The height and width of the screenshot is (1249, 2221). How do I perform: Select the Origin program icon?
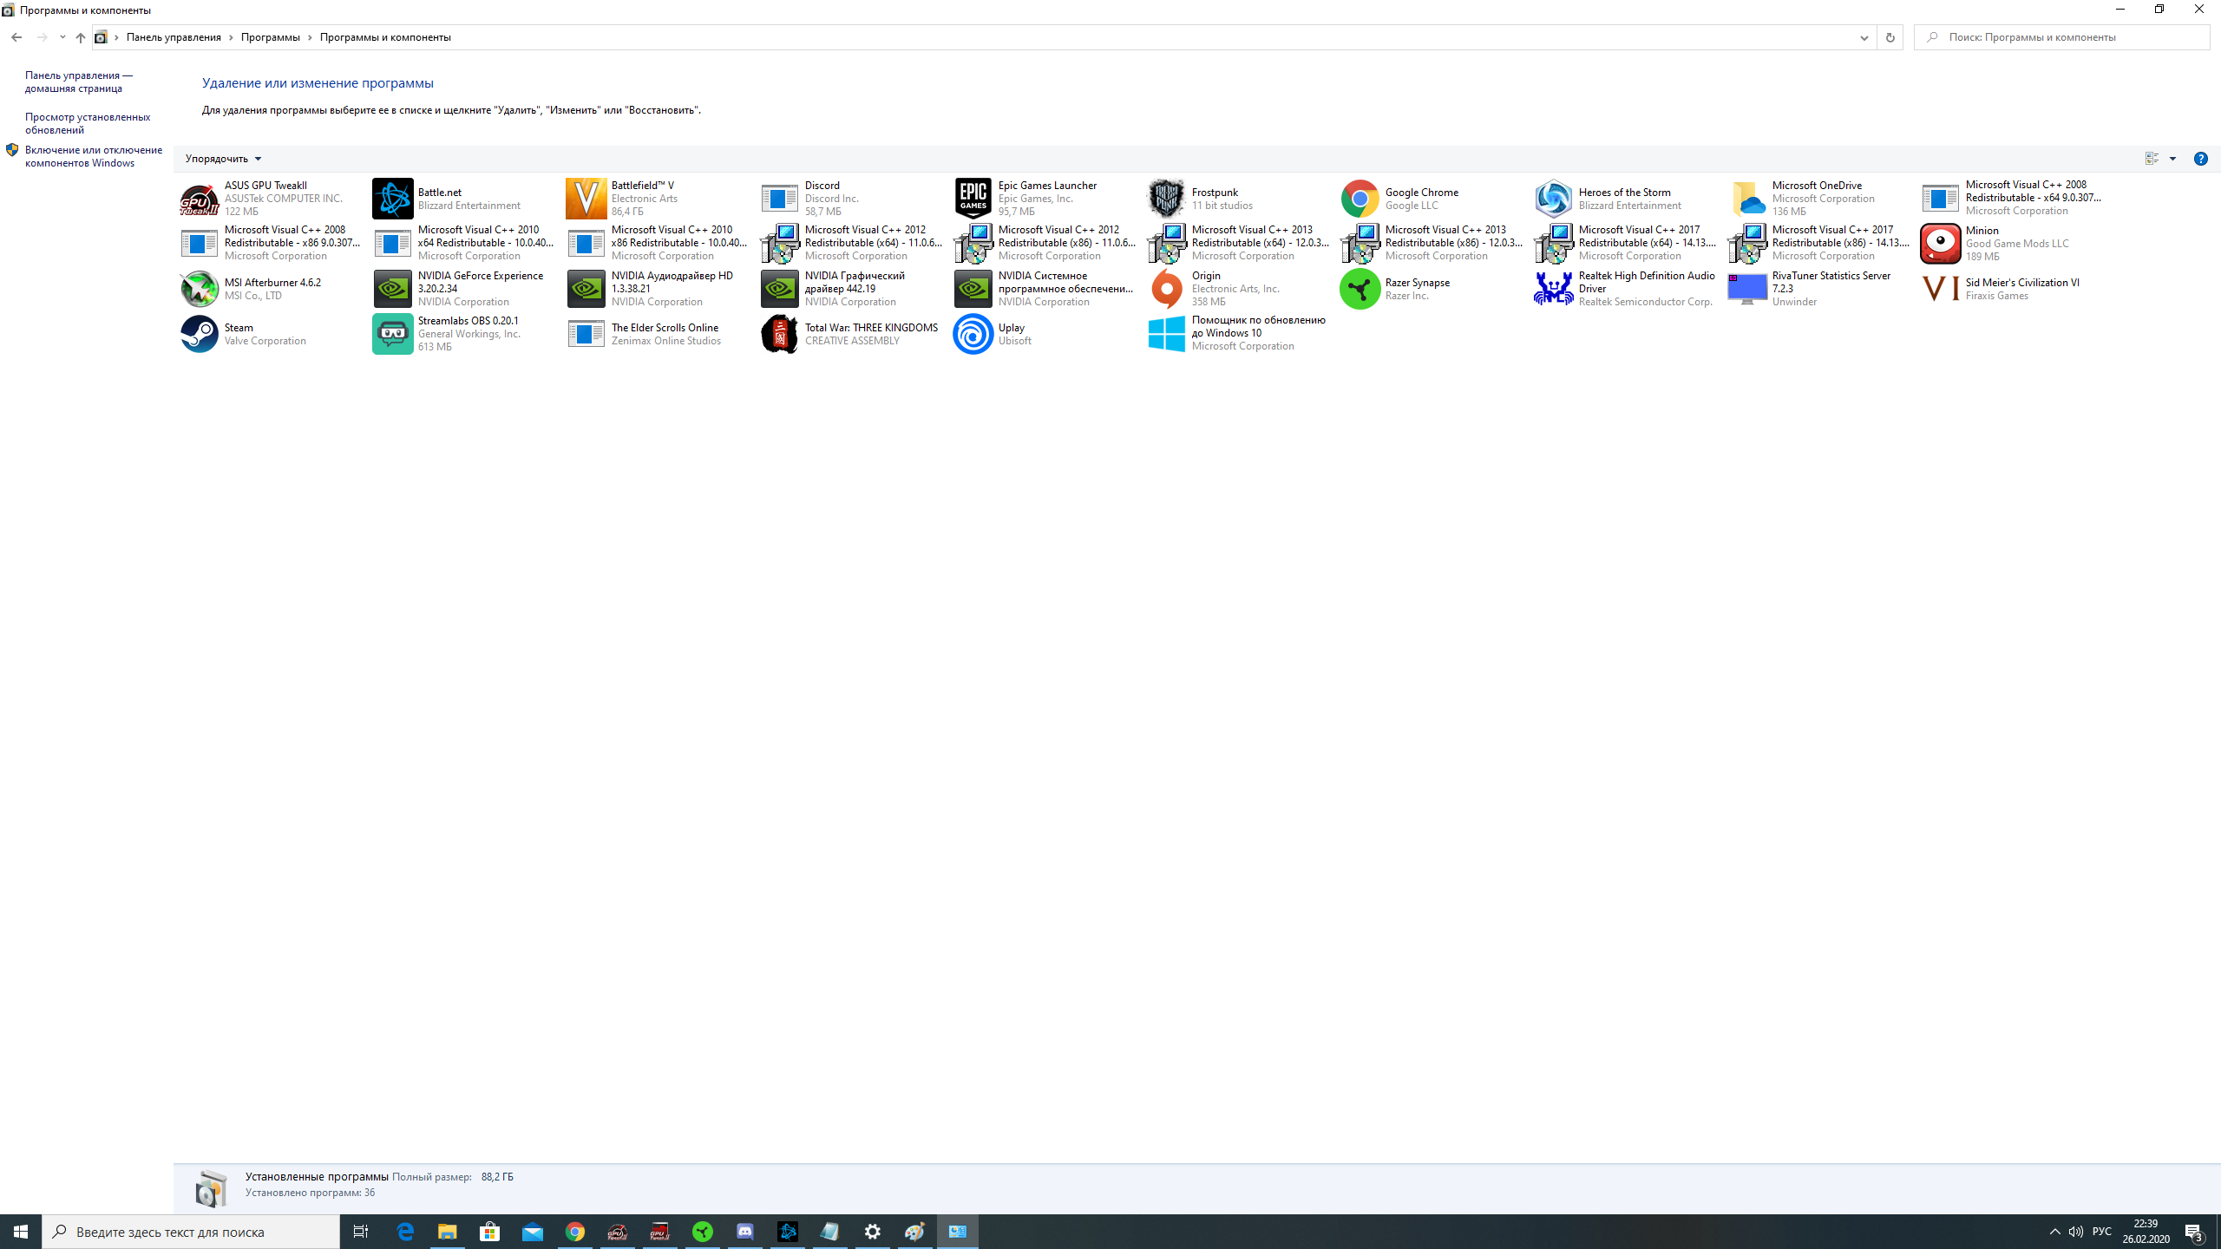1166,289
